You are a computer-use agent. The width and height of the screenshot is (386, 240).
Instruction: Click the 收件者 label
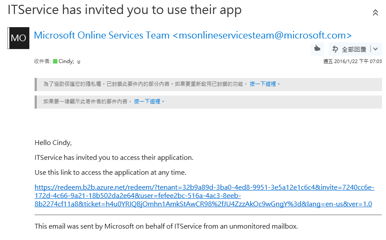tap(42, 61)
